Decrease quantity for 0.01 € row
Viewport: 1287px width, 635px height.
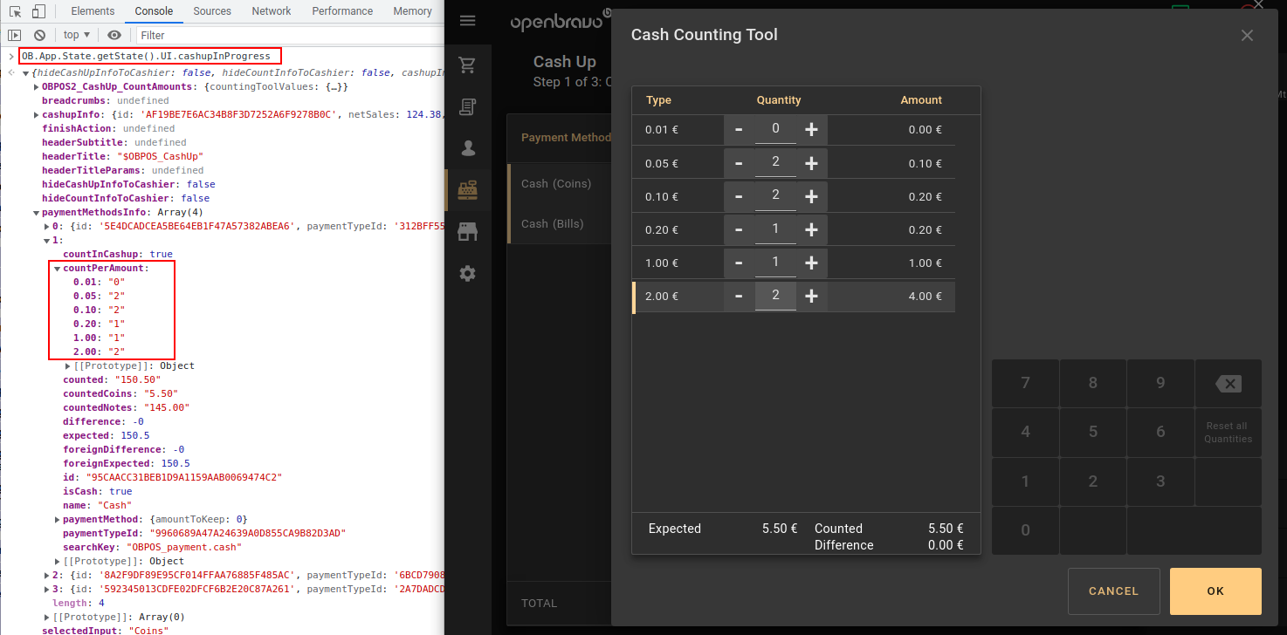[x=739, y=130]
